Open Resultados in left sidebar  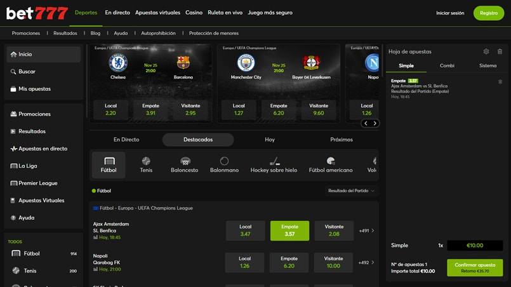[x=44, y=131]
